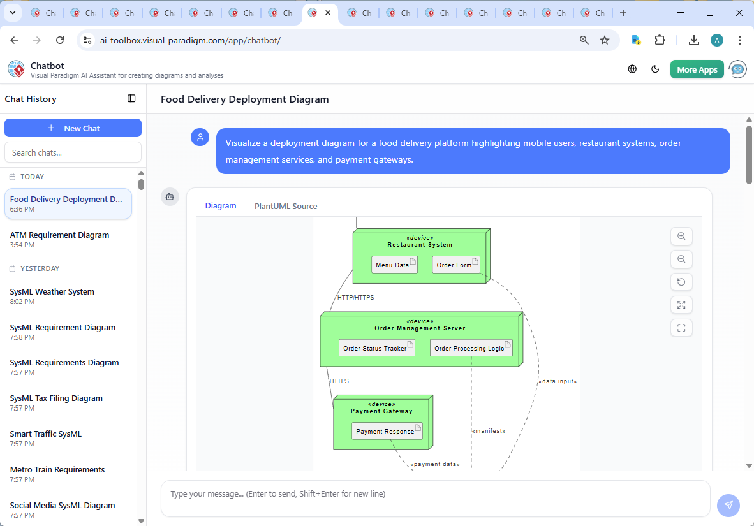Zoom out of the deployment diagram
Image resolution: width=754 pixels, height=526 pixels.
tap(681, 259)
